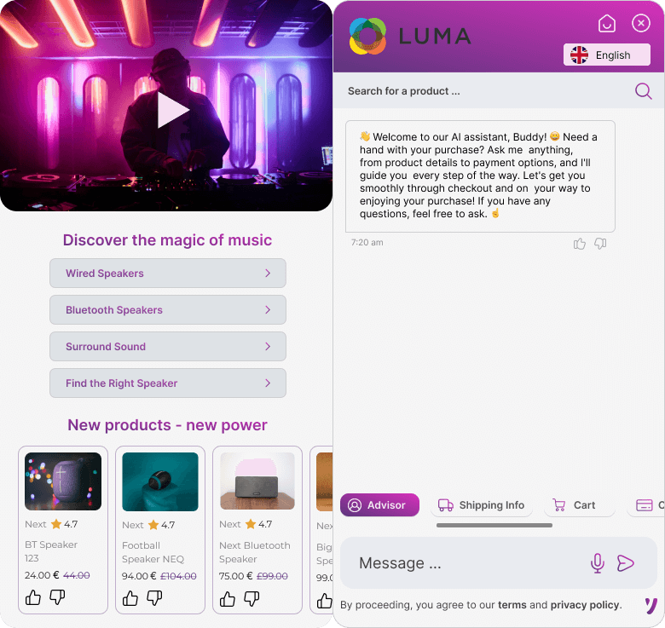The image size is (665, 628).
Task: Thumbs up the BT Speaker 123 product
Action: click(33, 597)
